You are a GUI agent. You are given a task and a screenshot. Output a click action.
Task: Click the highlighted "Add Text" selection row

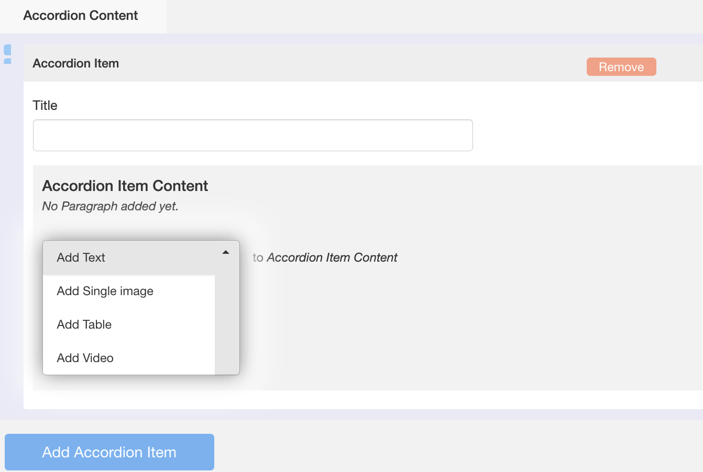pyautogui.click(x=81, y=257)
